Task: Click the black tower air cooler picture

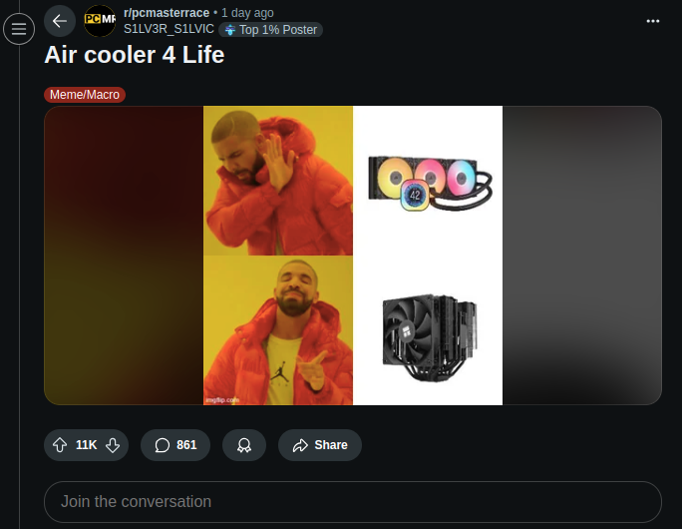Action: [430, 337]
